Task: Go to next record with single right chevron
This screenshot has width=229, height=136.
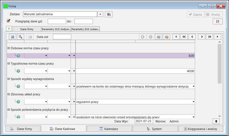Action: coord(202,37)
